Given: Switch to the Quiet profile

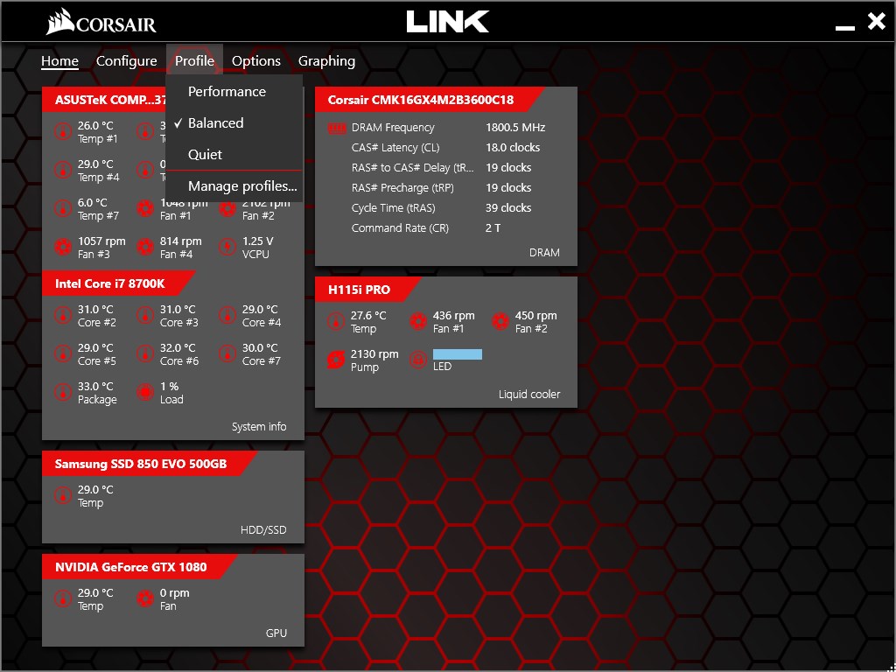Looking at the screenshot, I should click(x=234, y=154).
